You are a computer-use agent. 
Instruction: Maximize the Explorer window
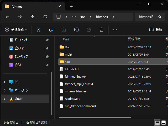150,4
